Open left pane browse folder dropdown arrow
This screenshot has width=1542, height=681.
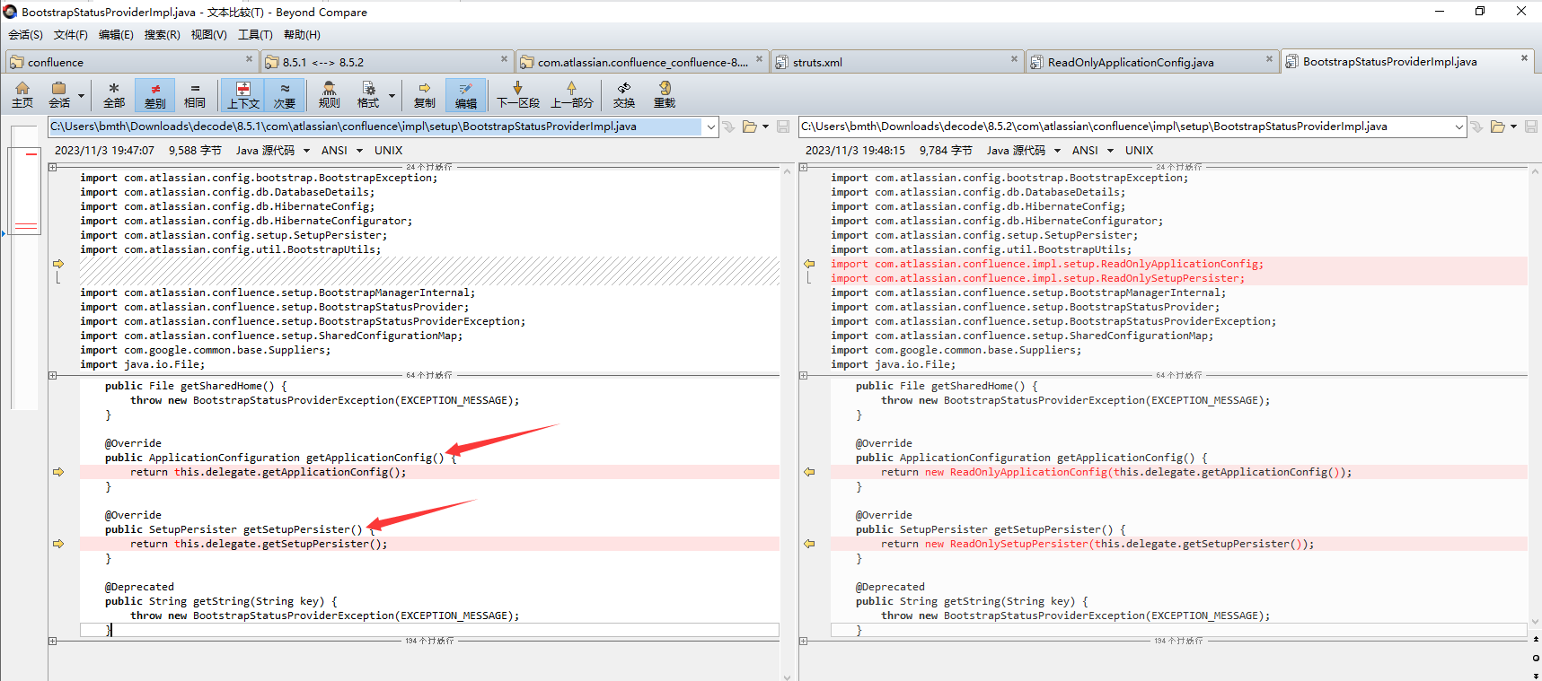(x=765, y=127)
